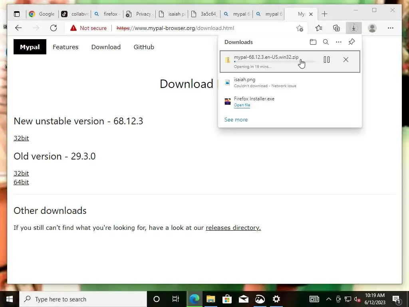The height and width of the screenshot is (307, 409).
Task: Click the mypal zip download progress bar
Action: 275,62
